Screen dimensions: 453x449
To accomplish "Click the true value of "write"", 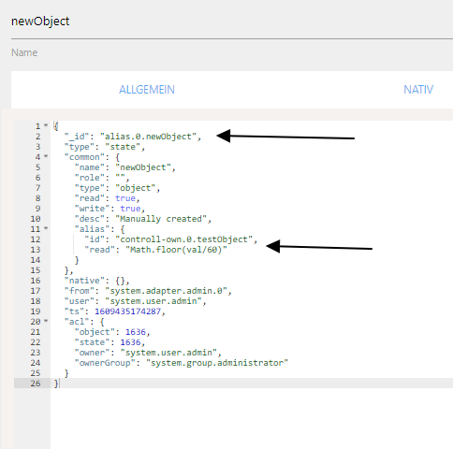I will click(130, 209).
